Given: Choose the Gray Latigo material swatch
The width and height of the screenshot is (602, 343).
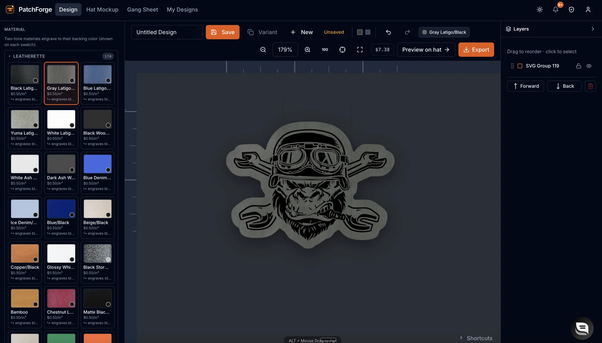Looking at the screenshot, I should click(x=61, y=83).
